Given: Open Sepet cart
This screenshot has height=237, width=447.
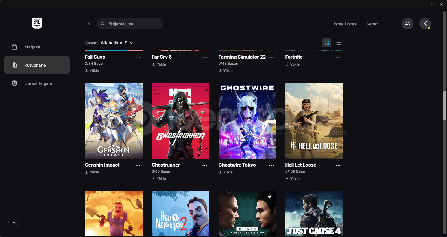Looking at the screenshot, I should 372,24.
